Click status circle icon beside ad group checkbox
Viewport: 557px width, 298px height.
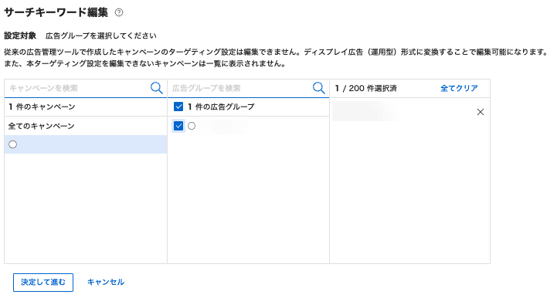point(192,126)
